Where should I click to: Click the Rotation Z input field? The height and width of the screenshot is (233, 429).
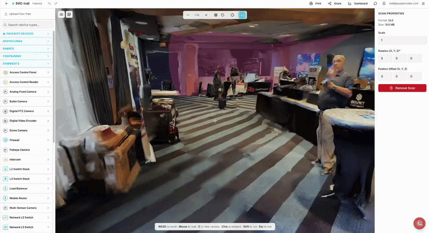pos(414,58)
